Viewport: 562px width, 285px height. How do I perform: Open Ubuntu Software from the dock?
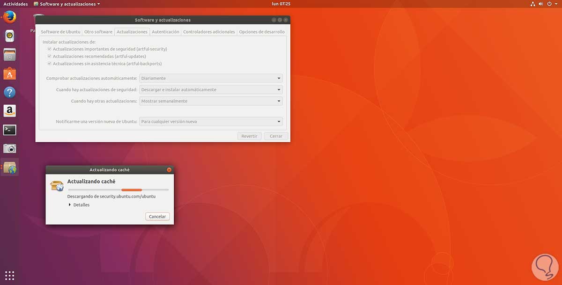(9, 73)
